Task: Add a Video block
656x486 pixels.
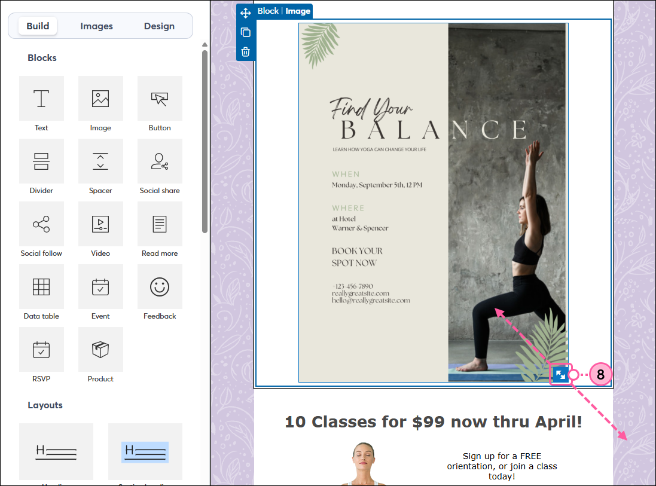Action: click(100, 224)
